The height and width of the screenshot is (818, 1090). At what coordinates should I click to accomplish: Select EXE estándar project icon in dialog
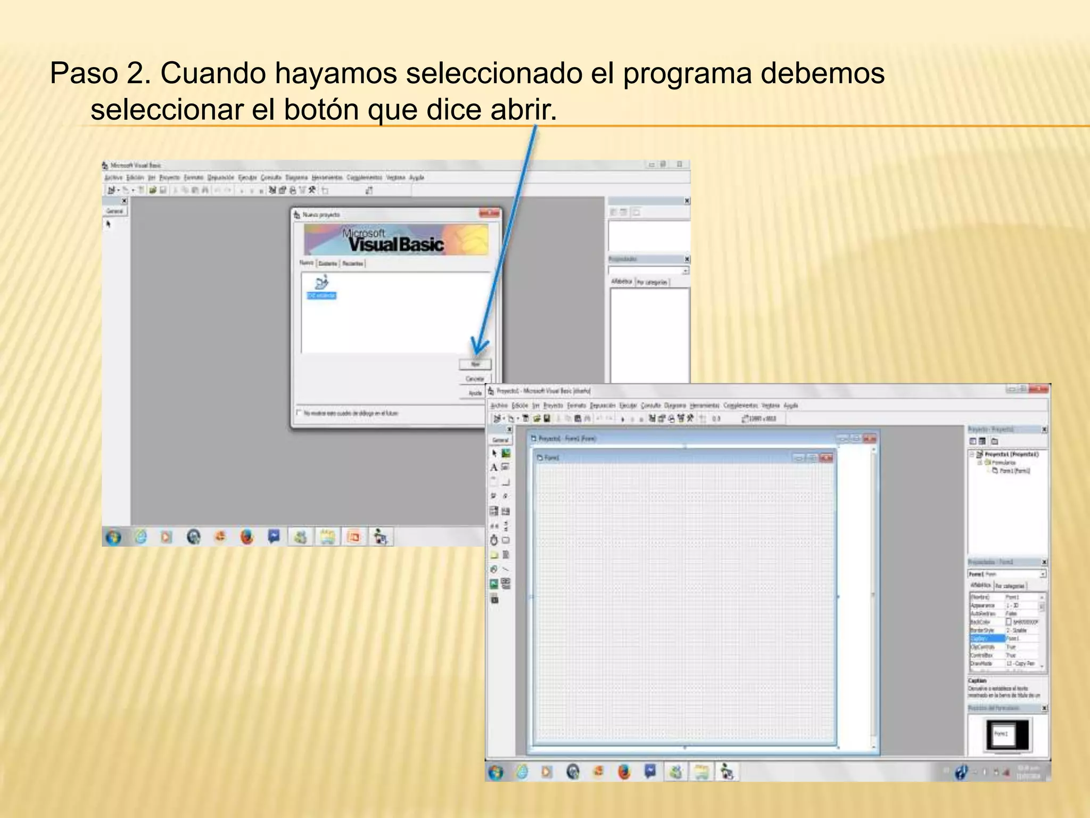[x=321, y=288]
